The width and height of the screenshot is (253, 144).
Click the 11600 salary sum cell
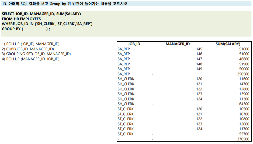tap(244, 79)
